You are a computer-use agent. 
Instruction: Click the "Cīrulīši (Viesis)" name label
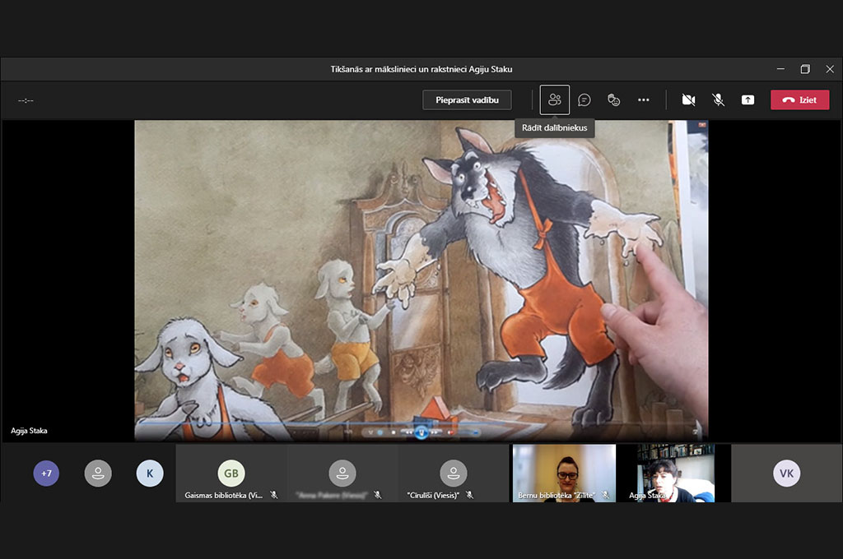tap(433, 495)
